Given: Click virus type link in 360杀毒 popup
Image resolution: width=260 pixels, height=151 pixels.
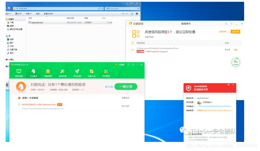Looking at the screenshot, I should [x=215, y=110].
